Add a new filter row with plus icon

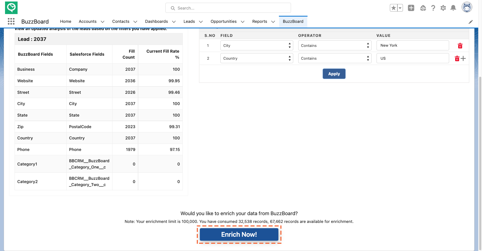click(x=463, y=58)
